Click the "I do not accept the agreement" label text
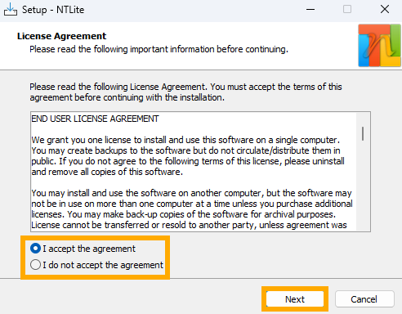 pyautogui.click(x=103, y=265)
